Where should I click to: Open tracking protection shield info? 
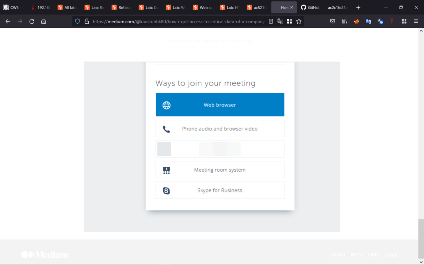(77, 21)
